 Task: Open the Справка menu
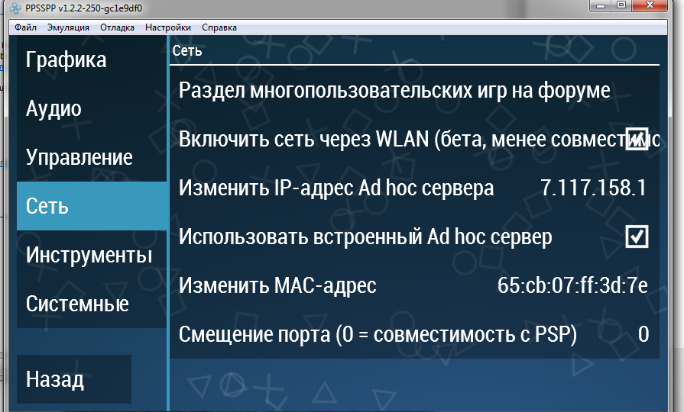click(x=219, y=27)
